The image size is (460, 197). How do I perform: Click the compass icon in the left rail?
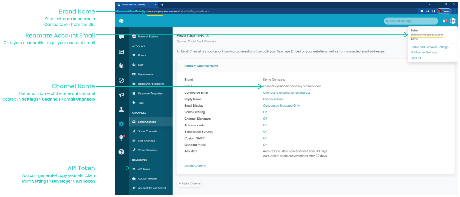121,80
